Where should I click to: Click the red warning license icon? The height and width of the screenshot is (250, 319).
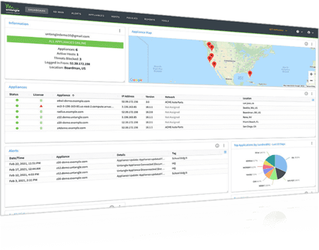click(41, 106)
